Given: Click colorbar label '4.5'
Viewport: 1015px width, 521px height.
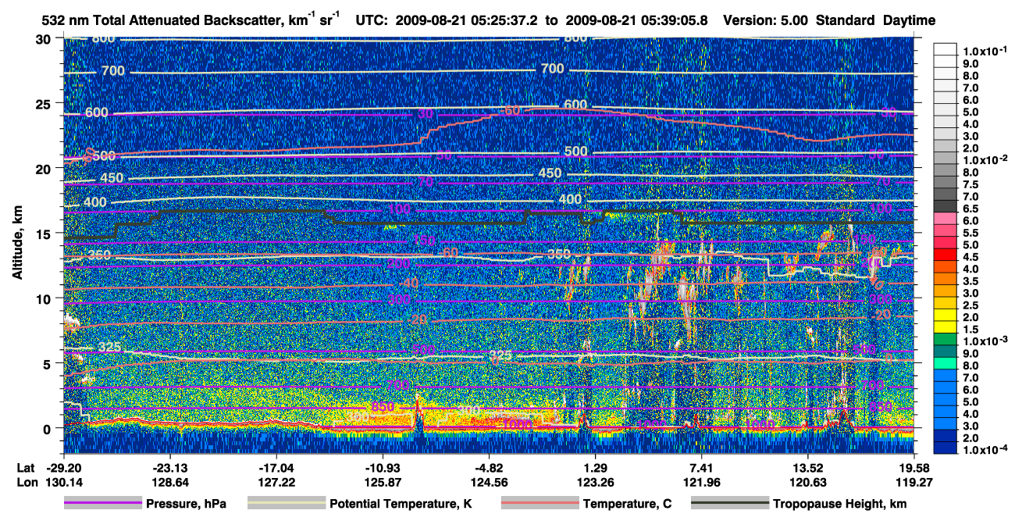Looking at the screenshot, I should (x=971, y=257).
